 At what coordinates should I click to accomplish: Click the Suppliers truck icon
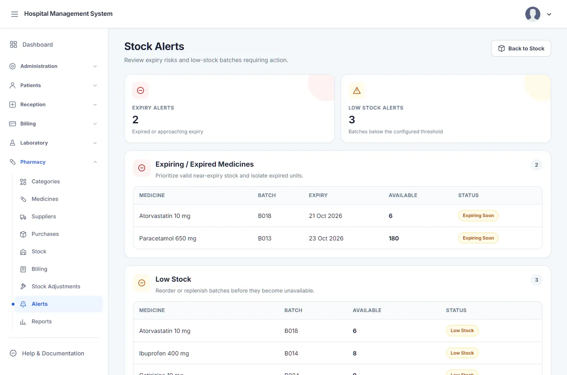[23, 217]
